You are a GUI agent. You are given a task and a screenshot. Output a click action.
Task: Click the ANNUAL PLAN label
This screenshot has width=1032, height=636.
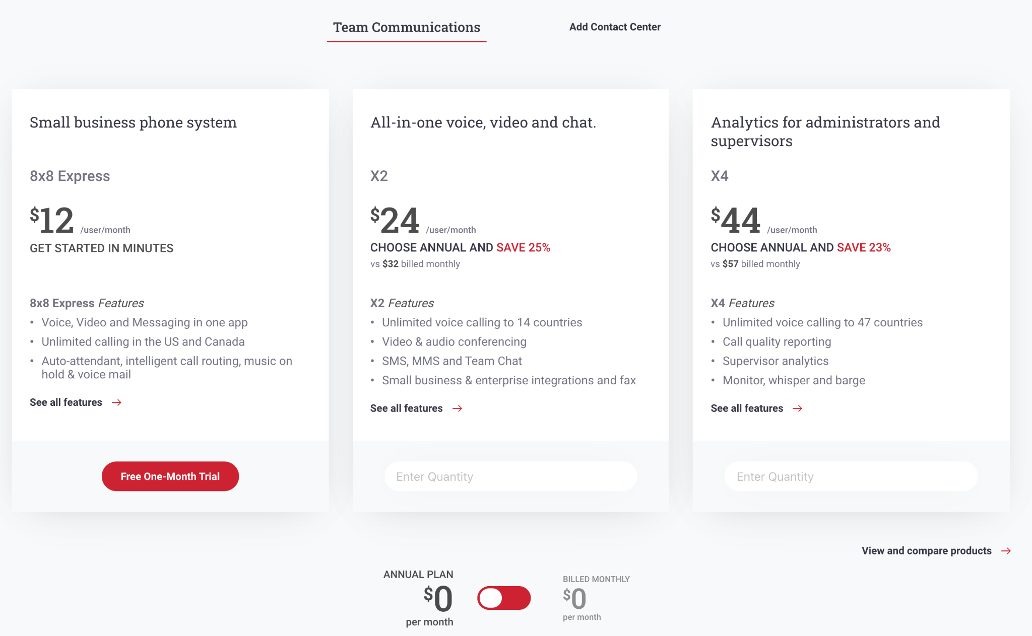[418, 575]
